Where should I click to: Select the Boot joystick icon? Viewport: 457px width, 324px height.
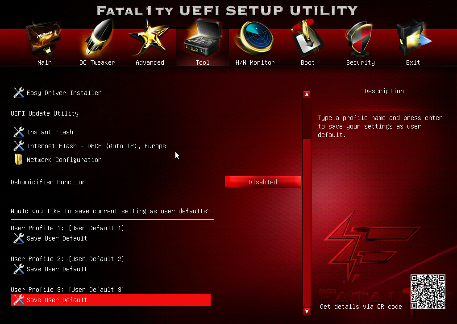coord(307,38)
